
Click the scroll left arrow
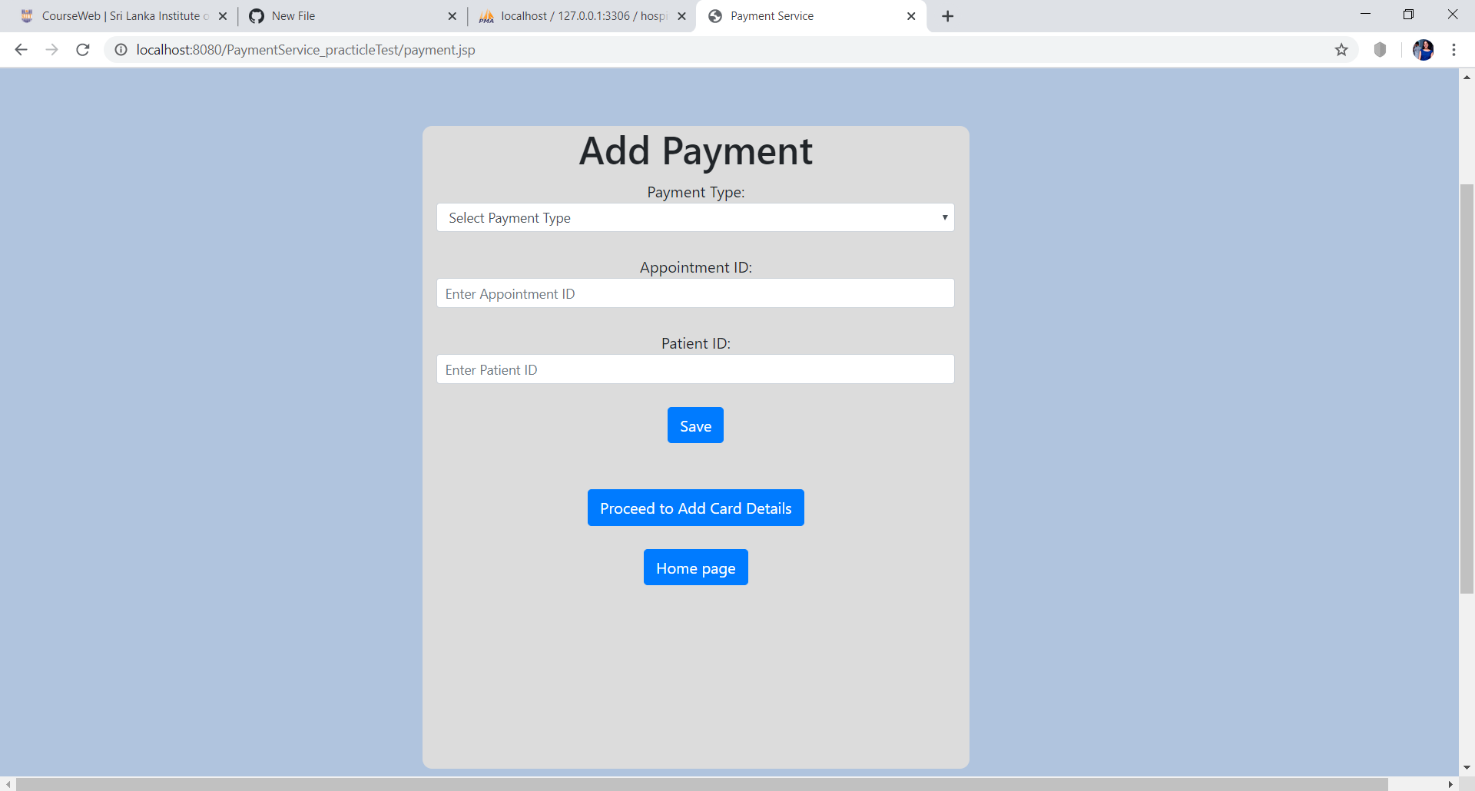pos(8,784)
